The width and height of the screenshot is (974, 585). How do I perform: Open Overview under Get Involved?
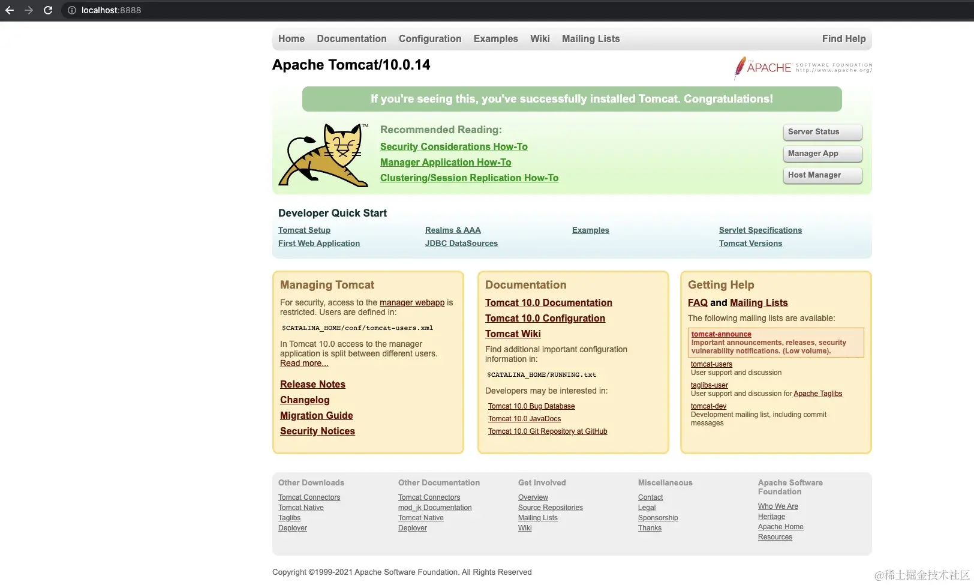533,497
